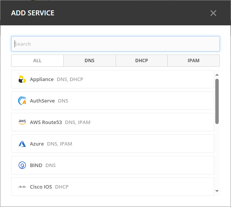231x207 pixels.
Task: Select the Cisco IOS DHCP entry
Action: pos(112,187)
